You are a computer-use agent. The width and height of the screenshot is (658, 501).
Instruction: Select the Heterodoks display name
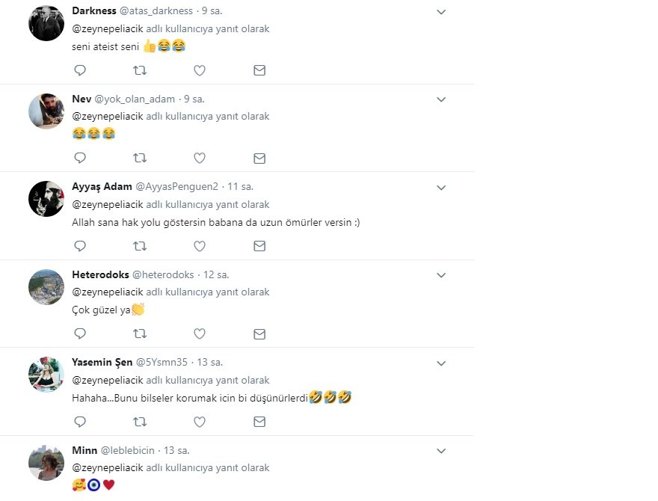100,274
